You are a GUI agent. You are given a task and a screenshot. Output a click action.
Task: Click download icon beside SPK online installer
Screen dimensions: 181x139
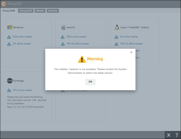point(9,90)
